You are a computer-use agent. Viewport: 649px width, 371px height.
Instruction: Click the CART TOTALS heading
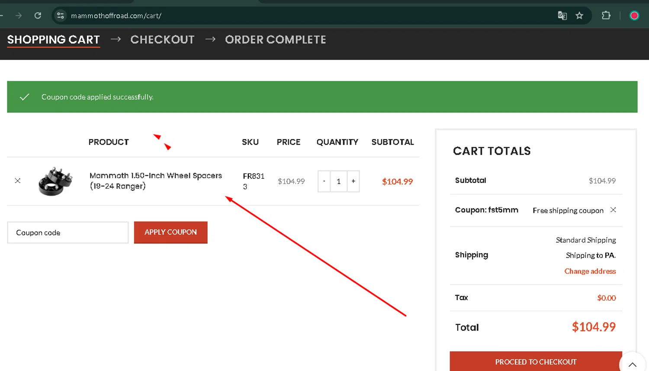492,151
